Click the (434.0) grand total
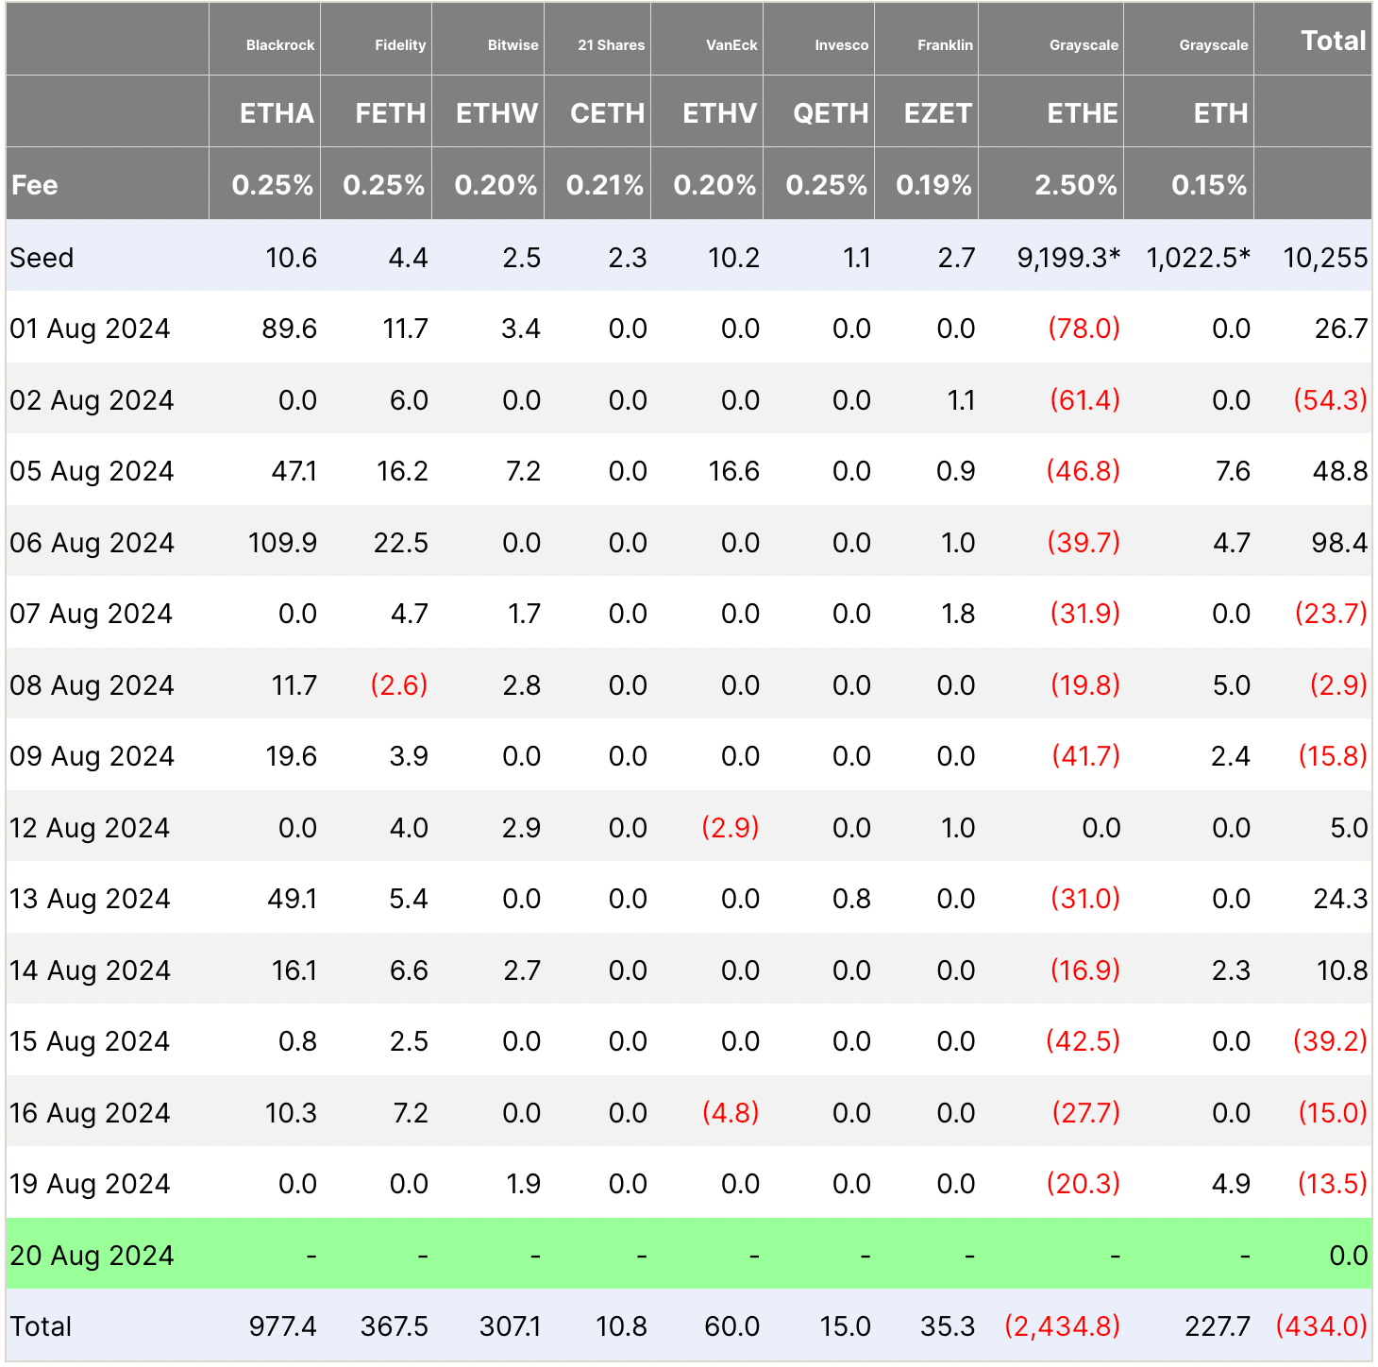Screen dimensions: 1378x1367 (1321, 1326)
